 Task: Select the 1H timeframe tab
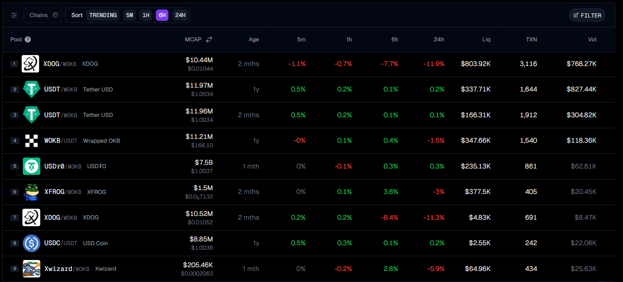pyautogui.click(x=146, y=15)
